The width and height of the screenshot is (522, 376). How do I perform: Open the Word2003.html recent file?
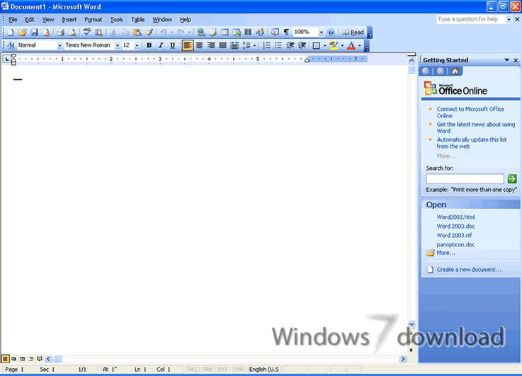[455, 217]
